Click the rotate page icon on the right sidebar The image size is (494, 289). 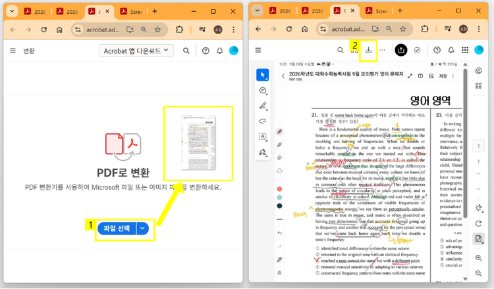(478, 223)
